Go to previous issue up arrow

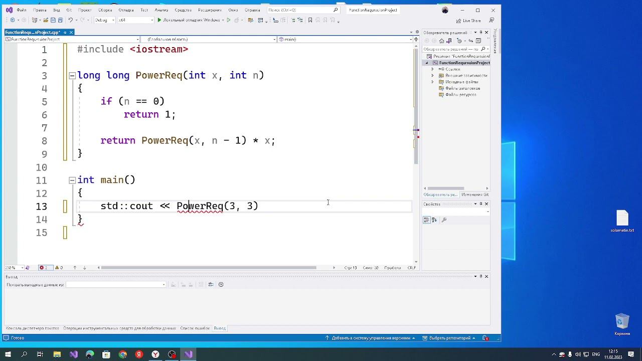point(75,268)
